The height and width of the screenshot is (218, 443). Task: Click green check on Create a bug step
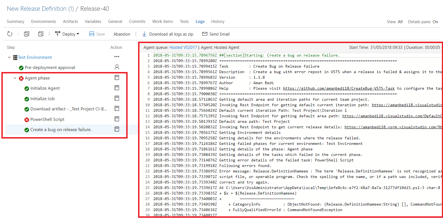(27, 130)
